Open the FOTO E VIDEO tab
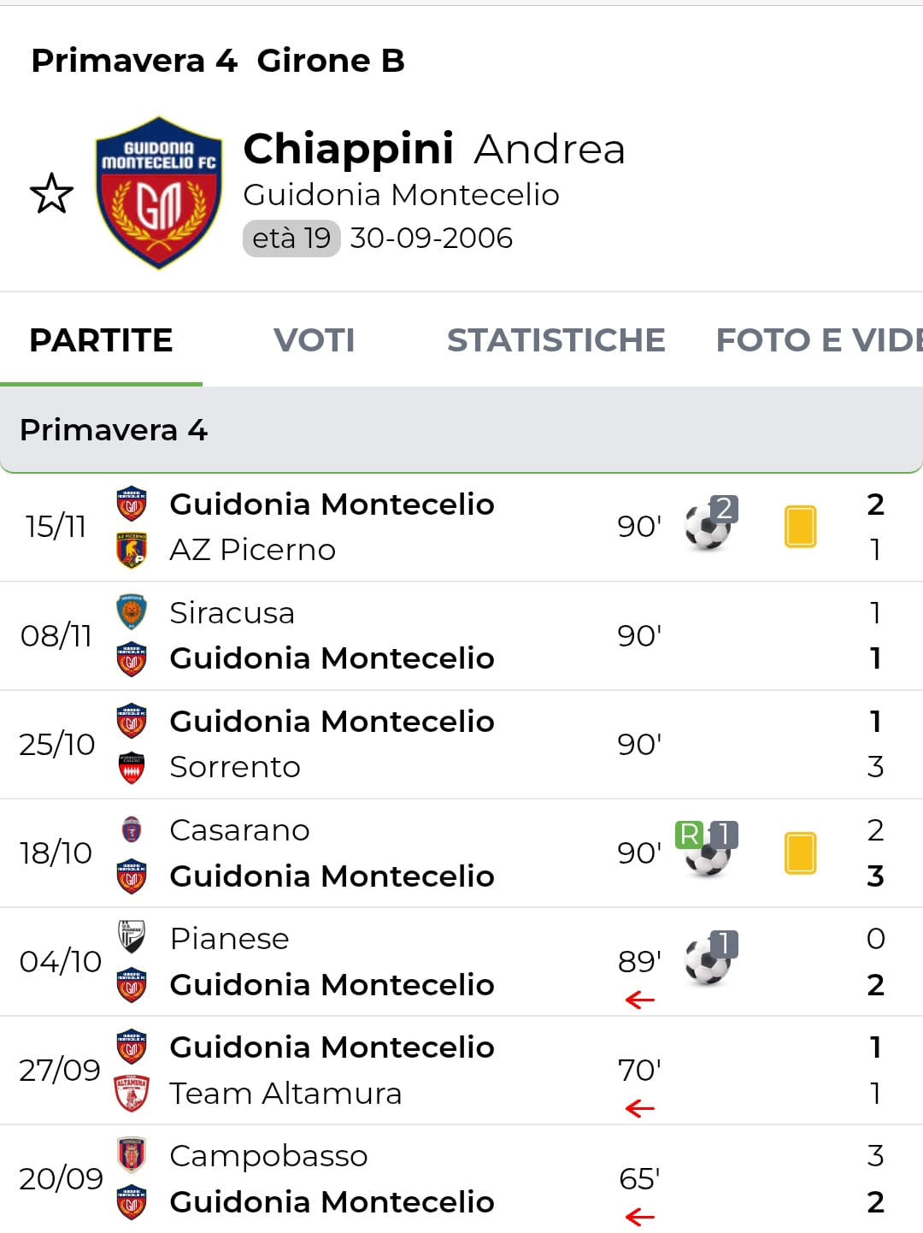Screen dimensions: 923x1233 pyautogui.click(x=818, y=340)
